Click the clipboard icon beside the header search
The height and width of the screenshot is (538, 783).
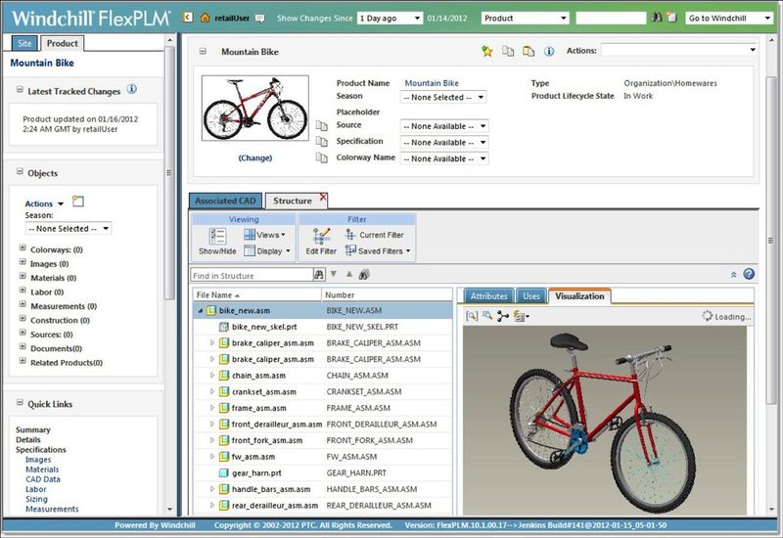click(671, 18)
